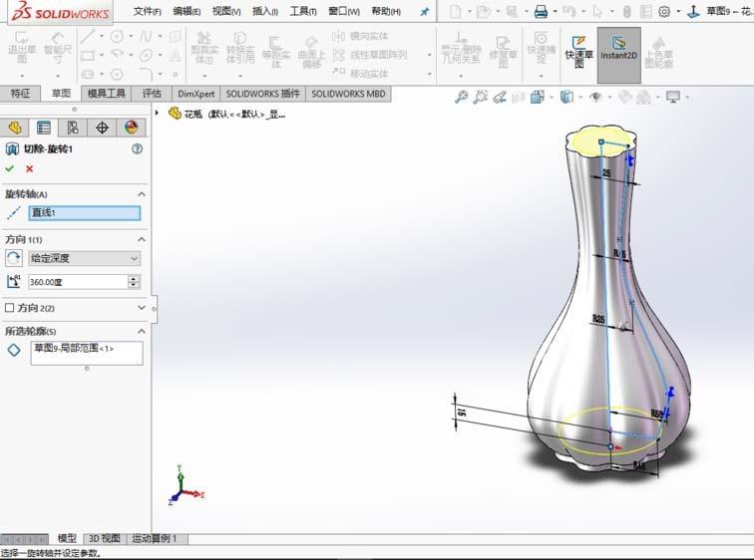The image size is (754, 560).
Task: Collapse the 方向1 section chevron
Action: pyautogui.click(x=142, y=239)
